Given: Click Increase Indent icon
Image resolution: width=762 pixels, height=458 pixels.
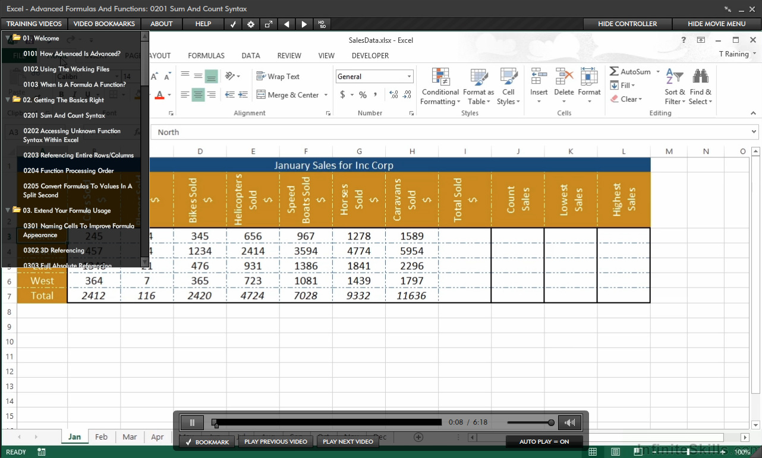Looking at the screenshot, I should (x=243, y=95).
